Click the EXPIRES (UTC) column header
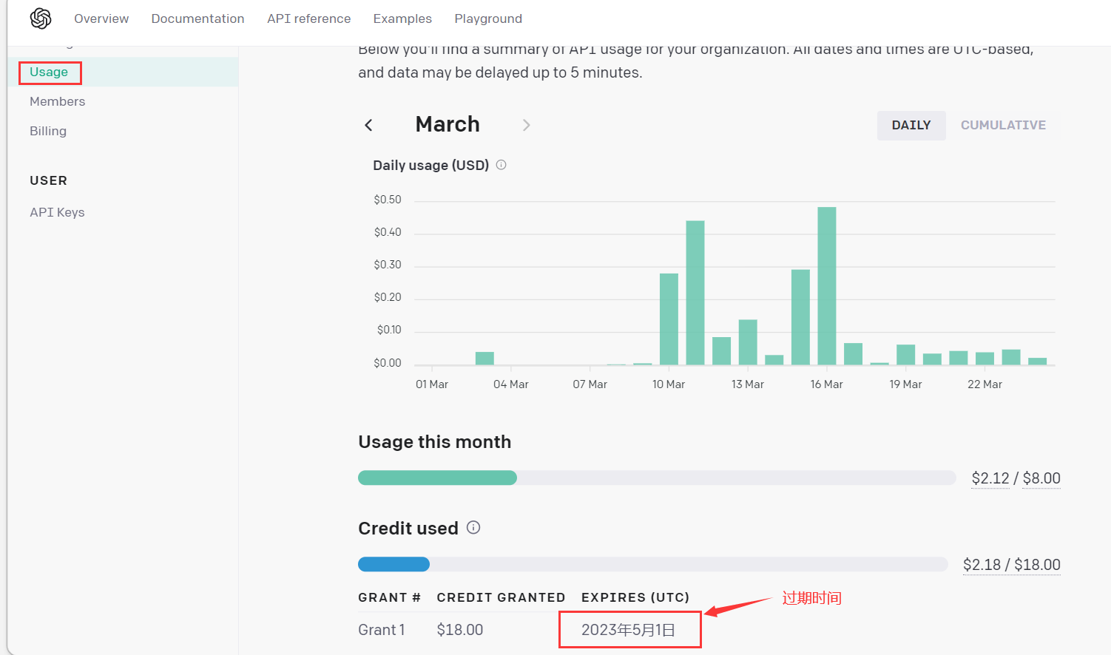1111x655 pixels. point(635,597)
